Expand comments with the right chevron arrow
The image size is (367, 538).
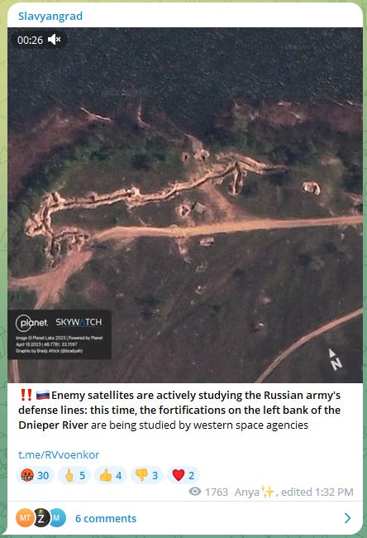click(x=347, y=518)
